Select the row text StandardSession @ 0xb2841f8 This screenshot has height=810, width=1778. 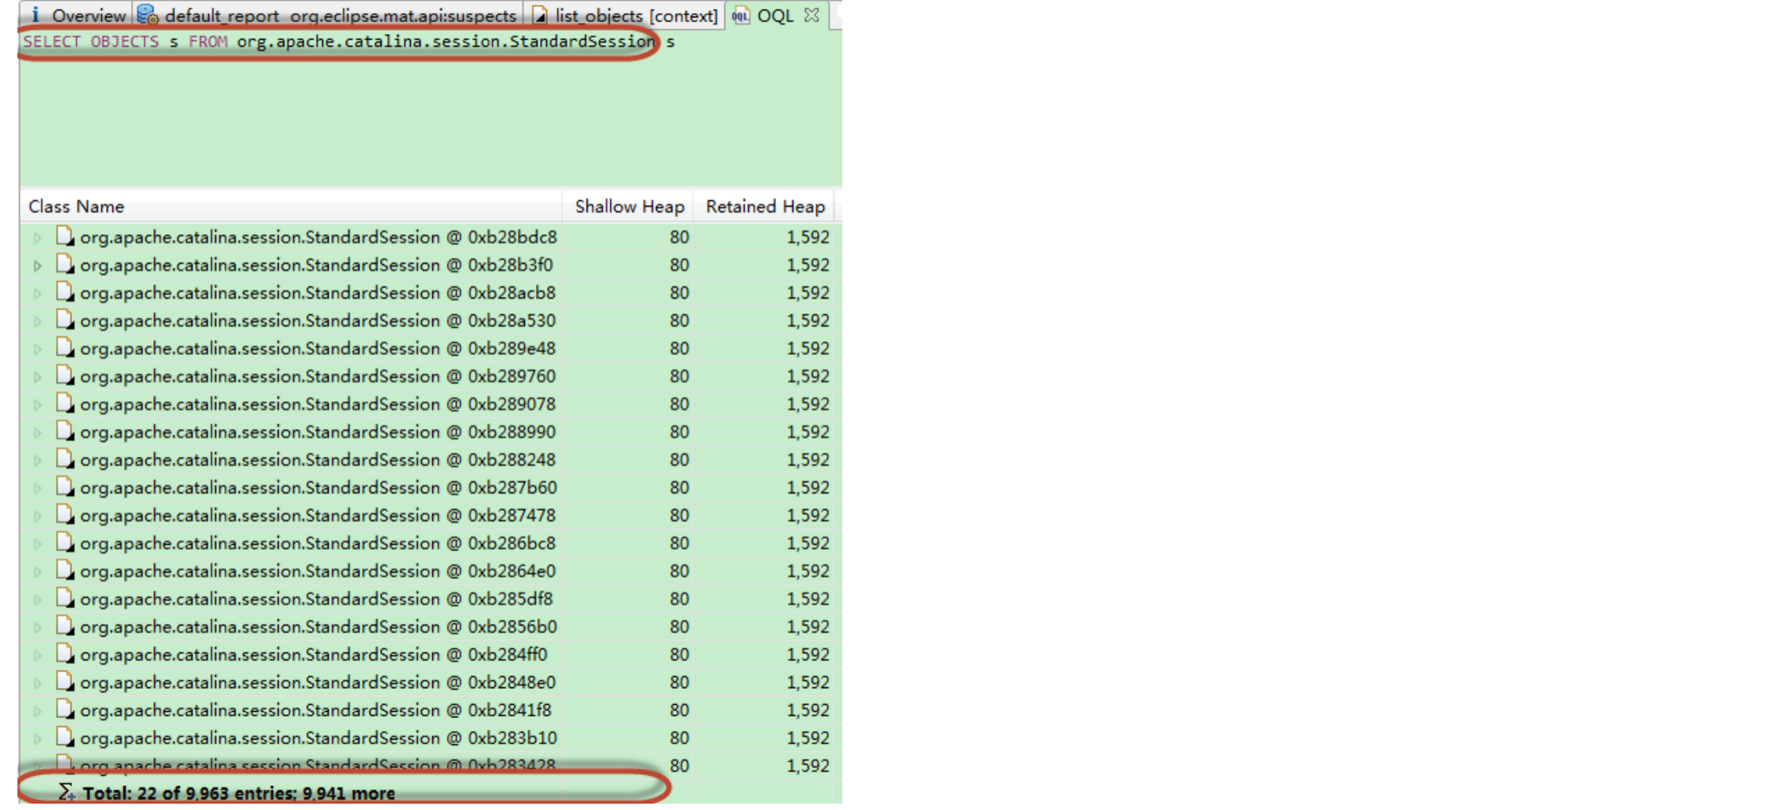point(316,710)
